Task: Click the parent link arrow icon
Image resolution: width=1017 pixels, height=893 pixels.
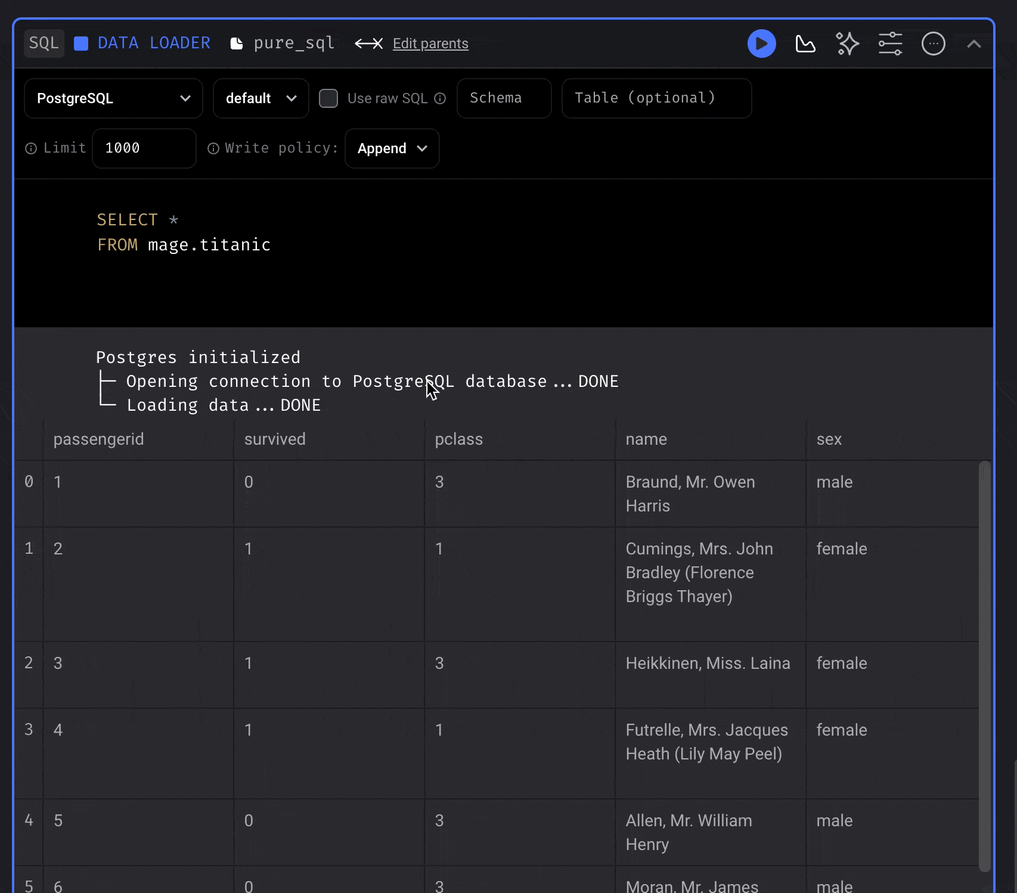Action: click(x=368, y=44)
